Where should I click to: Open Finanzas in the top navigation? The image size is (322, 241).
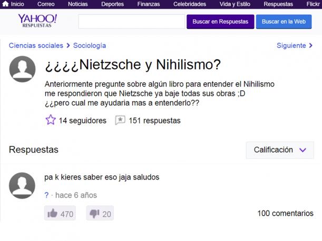pyautogui.click(x=149, y=4)
